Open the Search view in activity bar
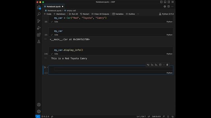The image size is (211, 118). click(x=39, y=14)
